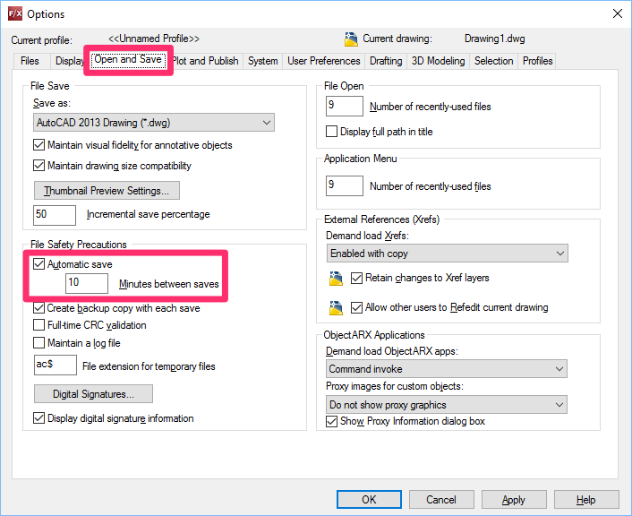Open Help from the dialog

point(586,500)
